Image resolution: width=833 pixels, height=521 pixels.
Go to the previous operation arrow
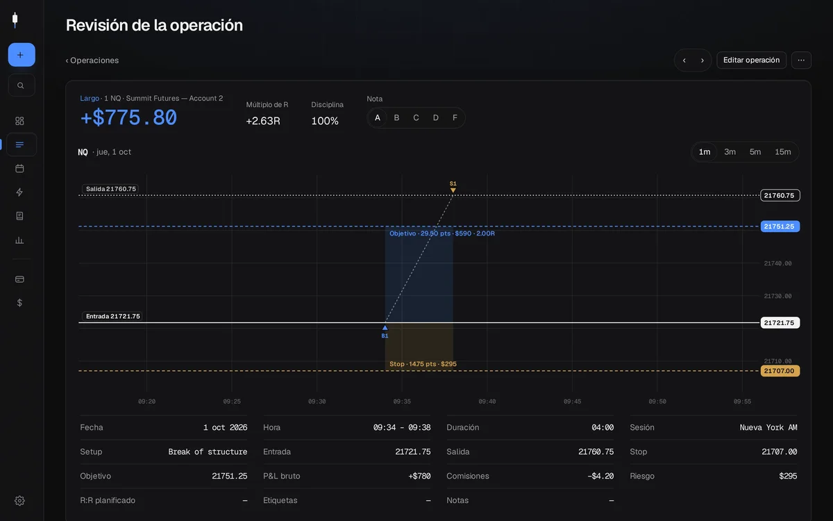[684, 60]
